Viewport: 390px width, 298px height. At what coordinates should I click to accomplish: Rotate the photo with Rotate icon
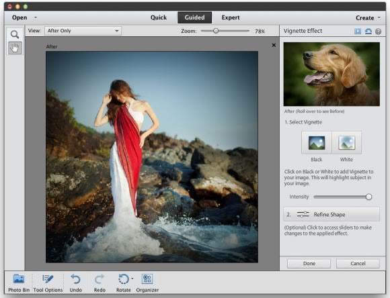pos(124,279)
